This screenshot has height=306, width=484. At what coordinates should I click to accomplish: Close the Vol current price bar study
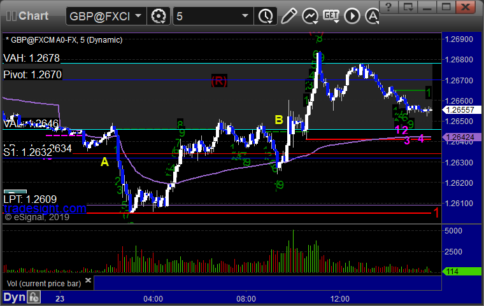(x=88, y=280)
